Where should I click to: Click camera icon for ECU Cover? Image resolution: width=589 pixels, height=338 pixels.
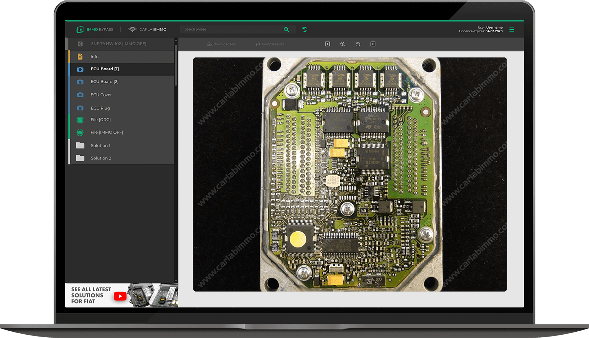[x=80, y=95]
